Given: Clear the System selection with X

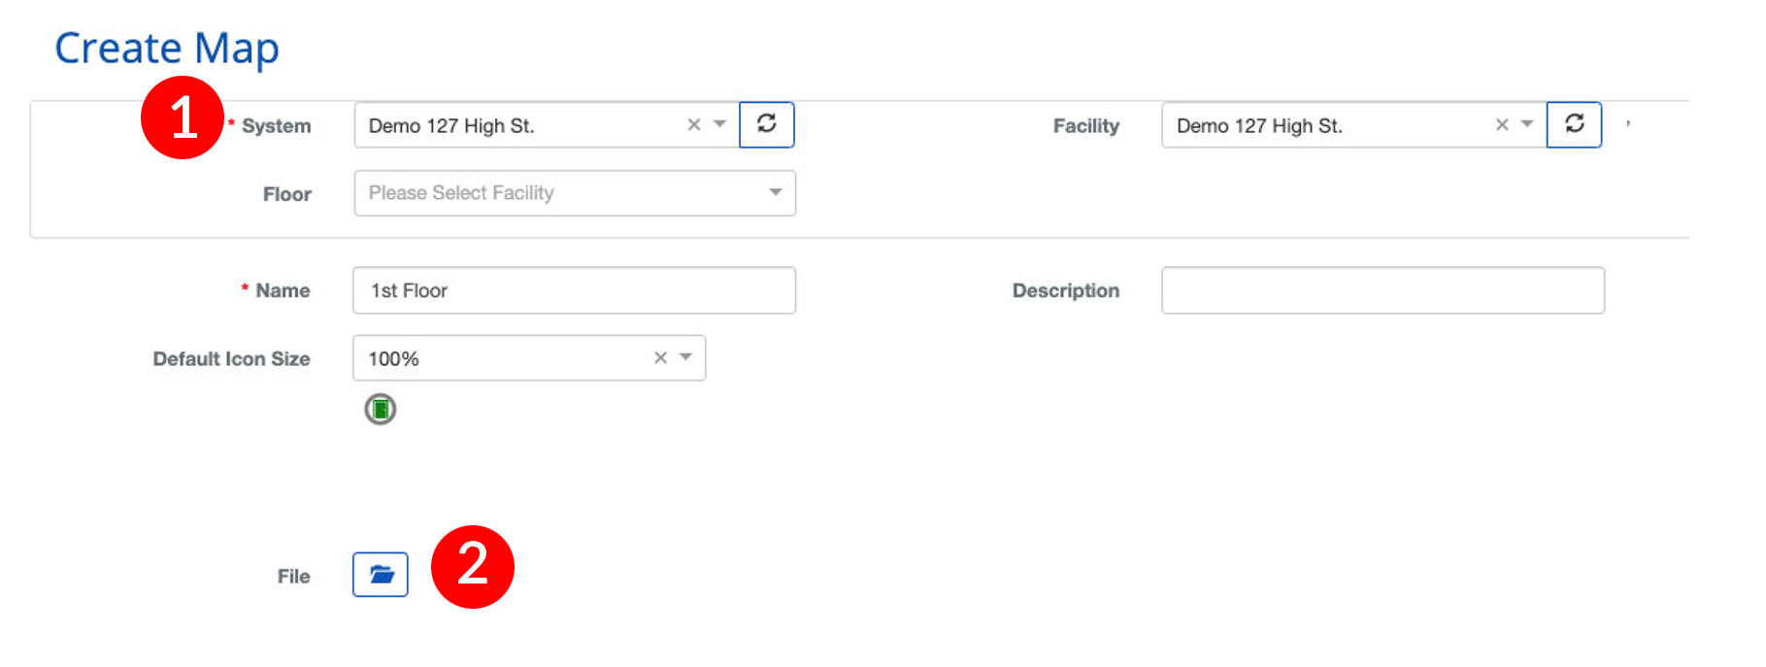Looking at the screenshot, I should (694, 124).
